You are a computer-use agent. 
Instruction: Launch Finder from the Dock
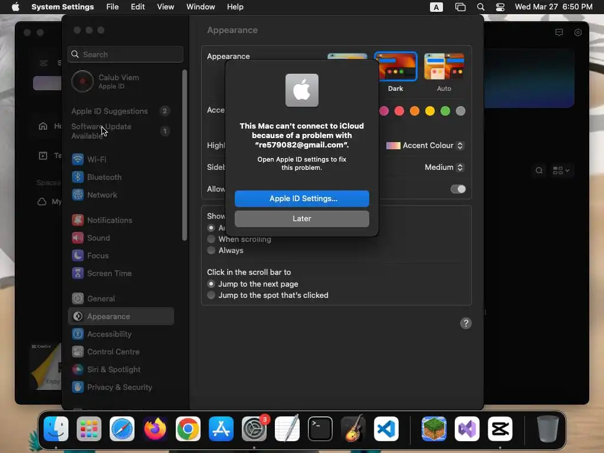tap(56, 429)
